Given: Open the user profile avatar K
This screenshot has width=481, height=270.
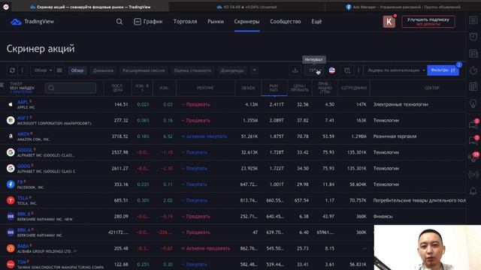Looking at the screenshot, I should coord(389,22).
